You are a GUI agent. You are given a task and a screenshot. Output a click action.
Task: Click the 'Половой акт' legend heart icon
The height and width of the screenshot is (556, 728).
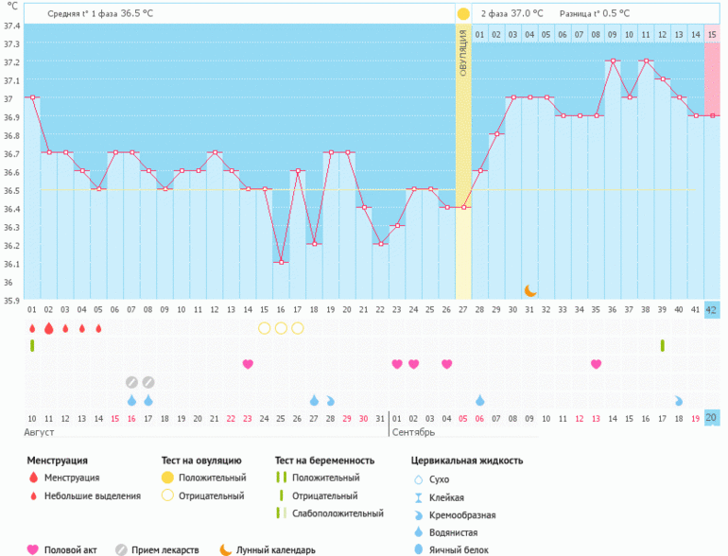click(x=34, y=549)
